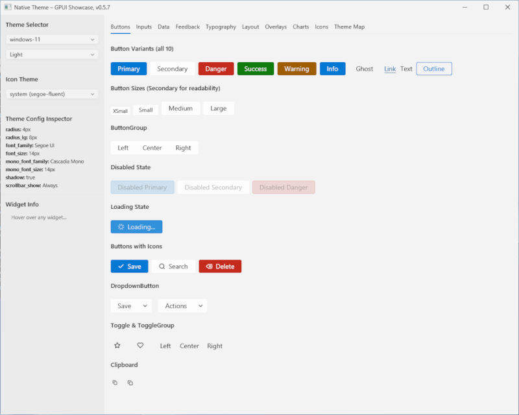Screen dimensions: 519x415
Task: Click the red Delete button
Action: tap(220, 267)
